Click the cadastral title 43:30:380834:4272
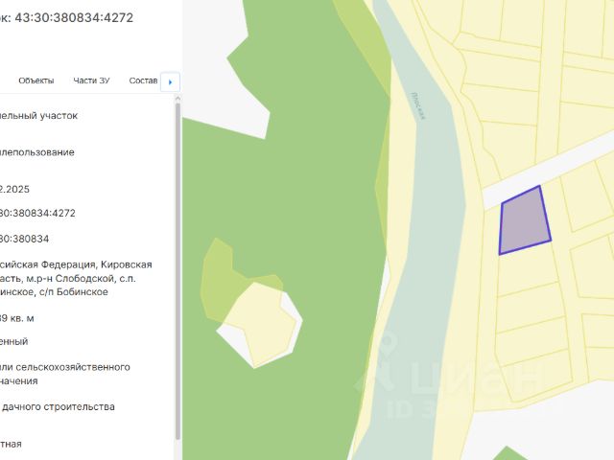This screenshot has width=614, height=460. tap(74, 17)
